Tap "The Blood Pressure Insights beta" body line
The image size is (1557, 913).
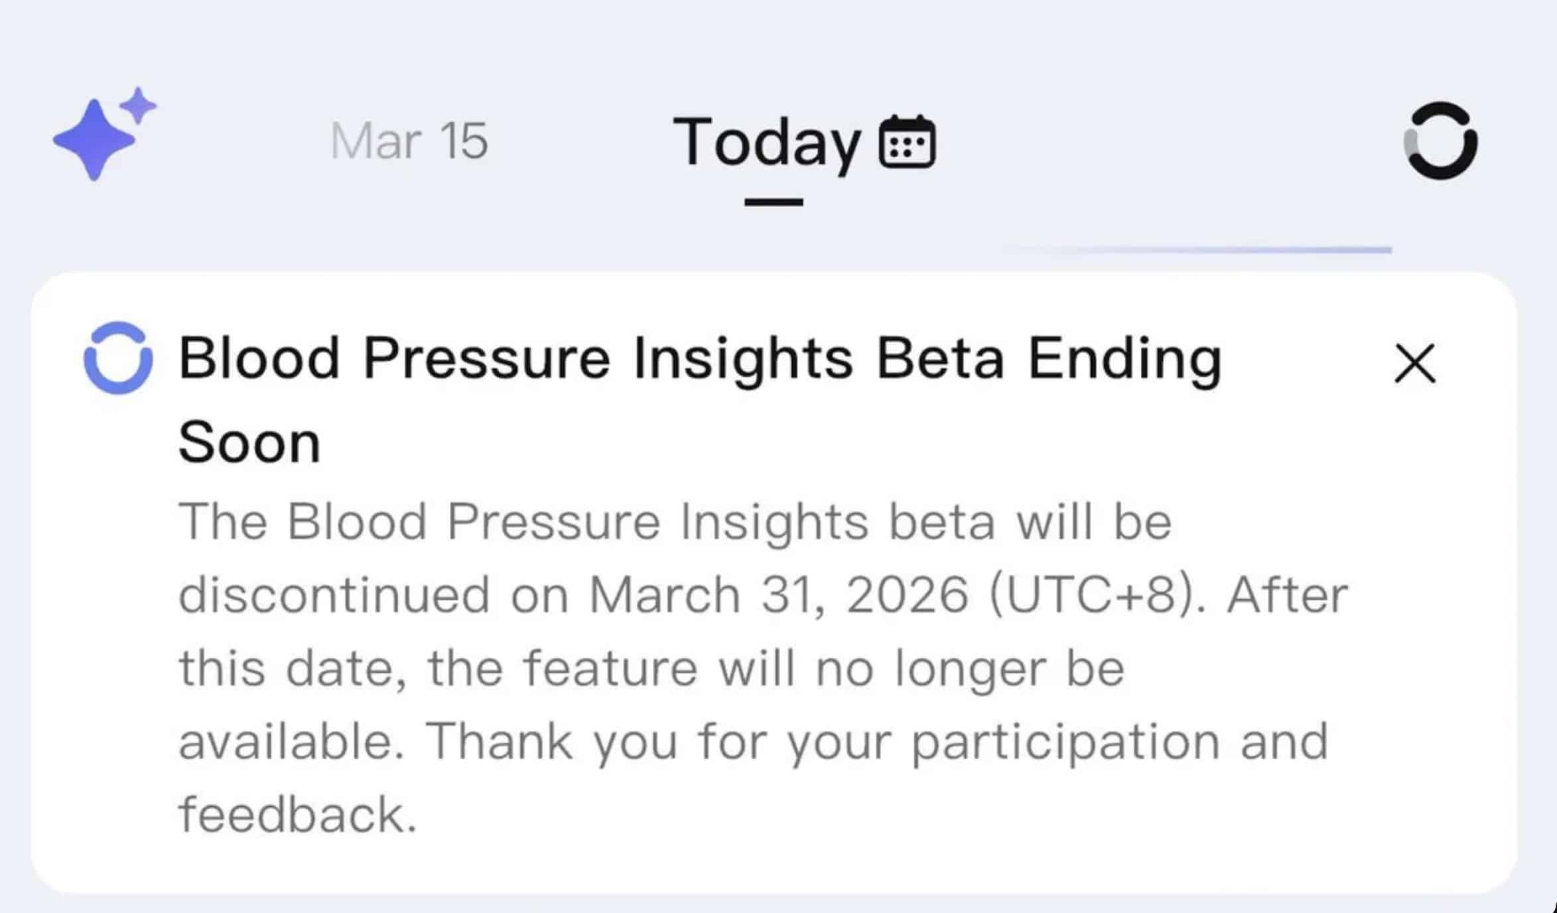tap(586, 522)
